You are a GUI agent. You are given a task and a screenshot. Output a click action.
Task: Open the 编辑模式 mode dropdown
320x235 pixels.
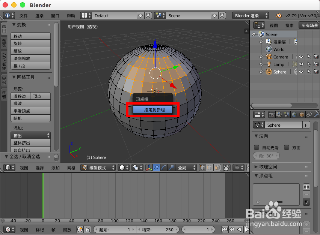pyautogui.click(x=98, y=168)
